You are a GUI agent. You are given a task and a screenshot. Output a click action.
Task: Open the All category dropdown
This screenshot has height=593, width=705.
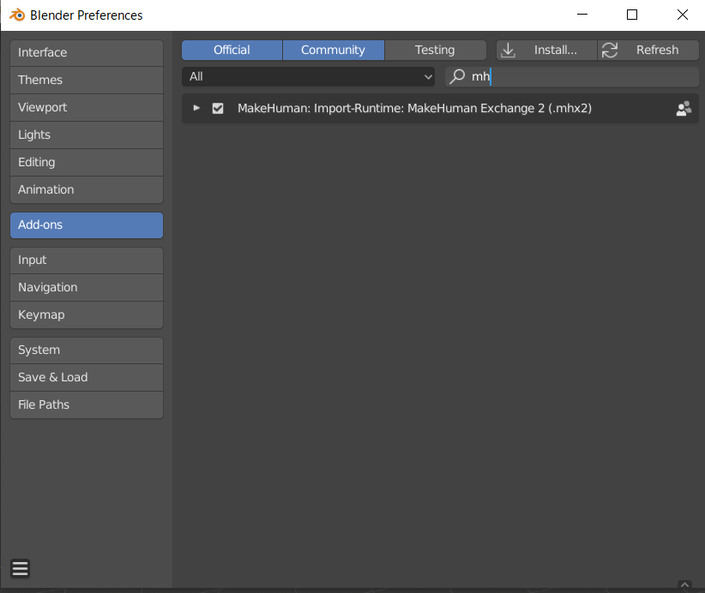coord(308,77)
